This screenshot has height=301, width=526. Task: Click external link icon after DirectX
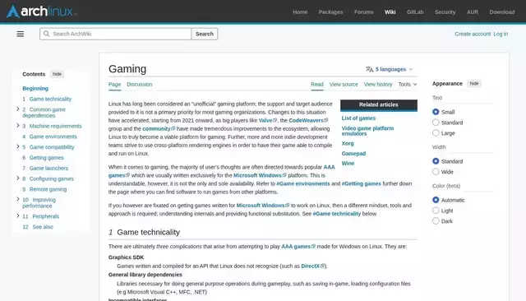coord(322,266)
